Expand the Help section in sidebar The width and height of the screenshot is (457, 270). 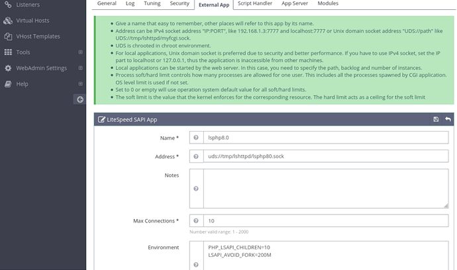80,84
